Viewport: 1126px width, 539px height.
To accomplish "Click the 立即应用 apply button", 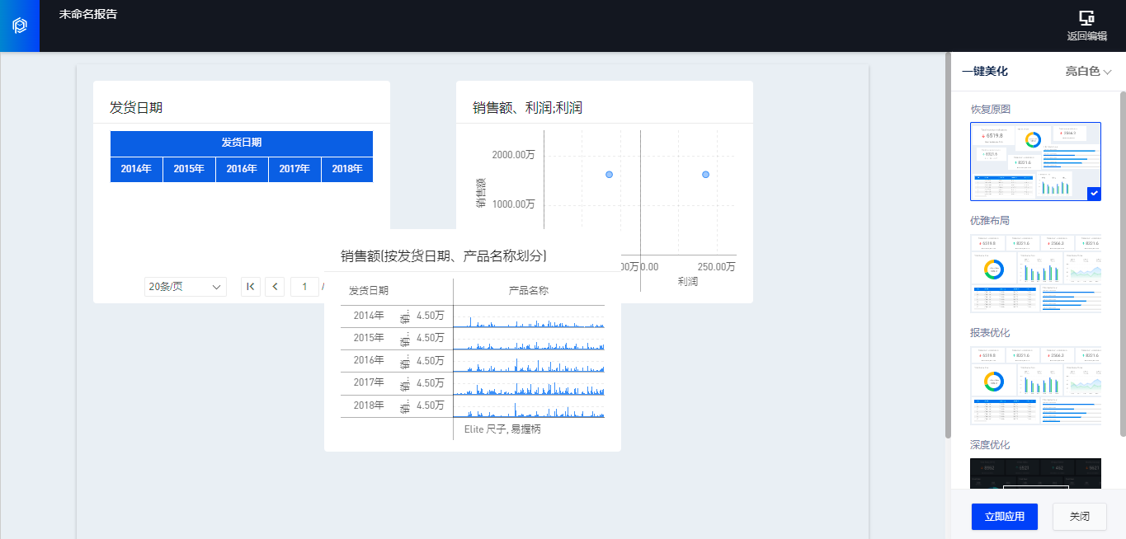I will (1004, 517).
